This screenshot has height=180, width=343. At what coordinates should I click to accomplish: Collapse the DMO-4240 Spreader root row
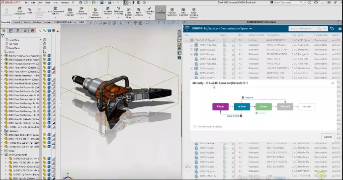(x=187, y=40)
